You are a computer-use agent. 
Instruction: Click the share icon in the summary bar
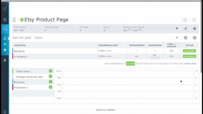186,29
